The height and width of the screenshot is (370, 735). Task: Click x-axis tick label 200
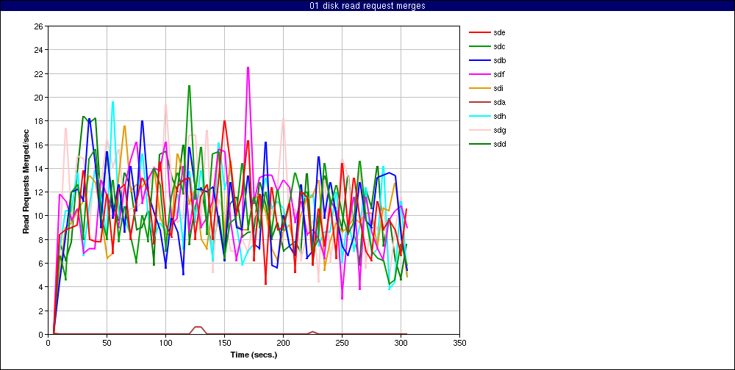(283, 343)
